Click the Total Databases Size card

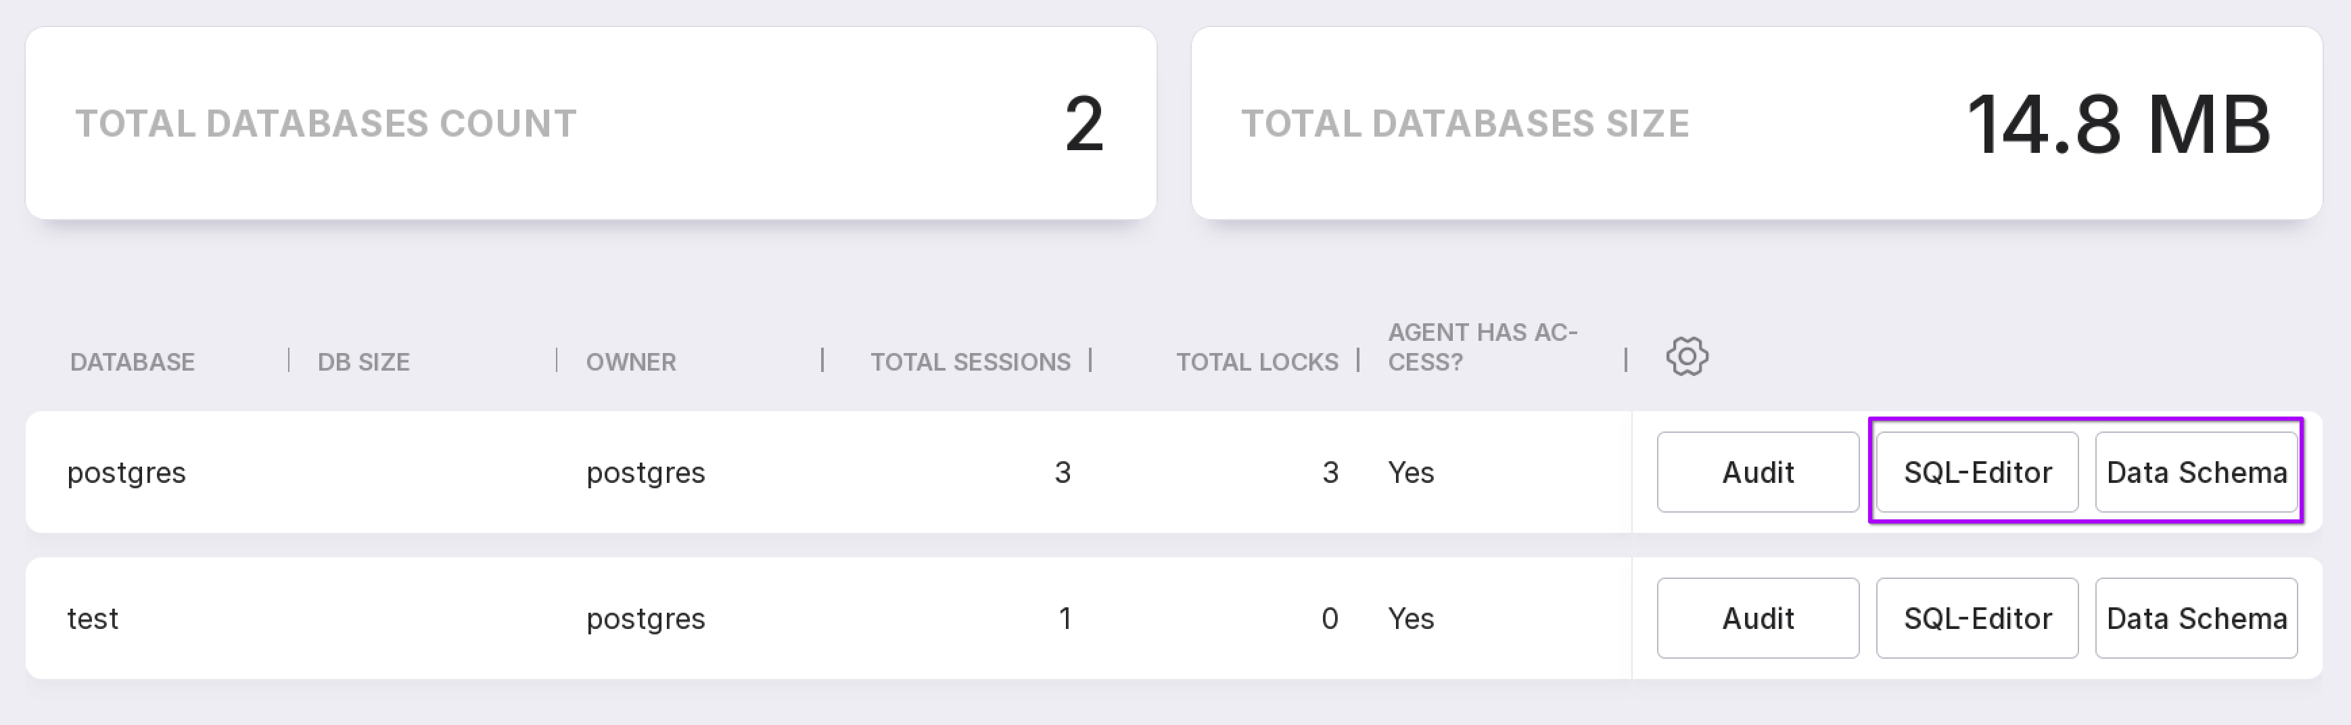coord(1756,123)
